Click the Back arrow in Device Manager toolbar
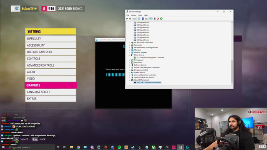The image size is (267, 150). pos(127,19)
